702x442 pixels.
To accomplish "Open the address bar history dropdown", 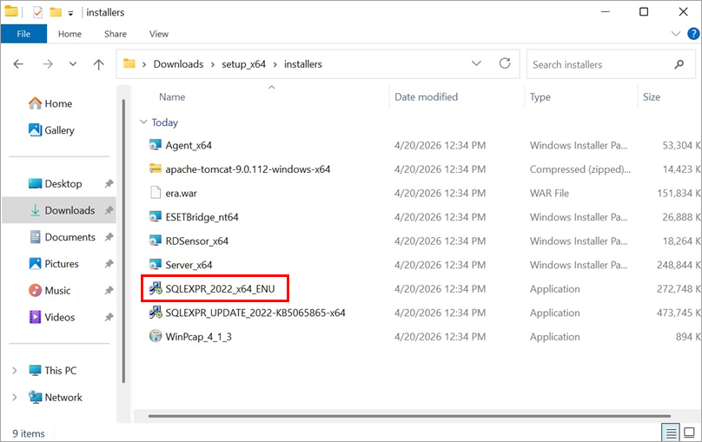I will point(476,63).
